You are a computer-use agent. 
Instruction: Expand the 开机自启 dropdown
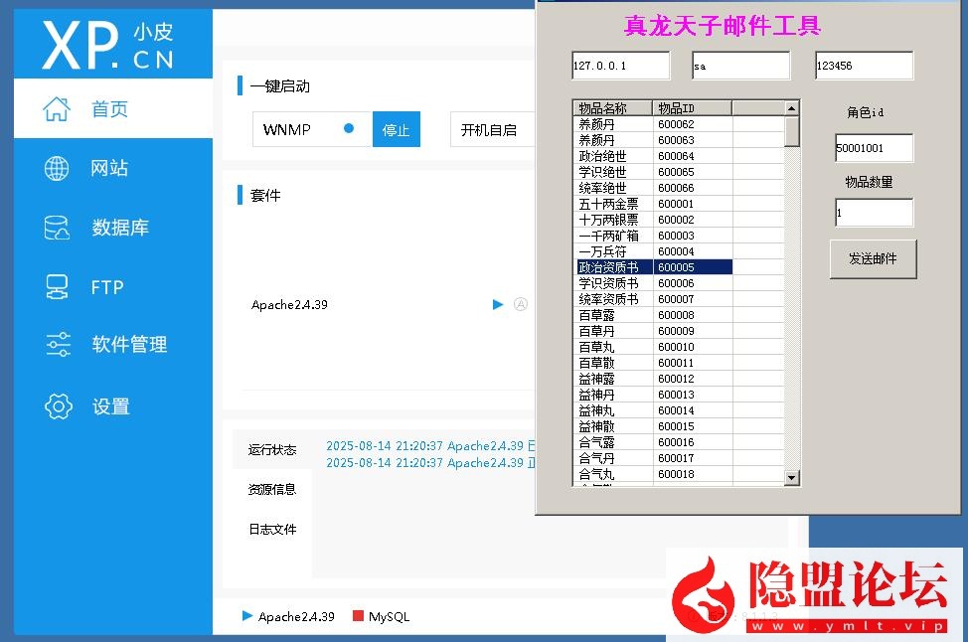492,130
